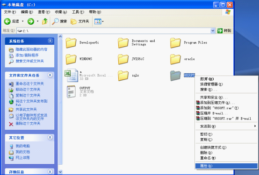Image resolution: width=259 pixels, height=175 pixels.
Task: Open My Documents (我的文档) link
Action: (23, 152)
